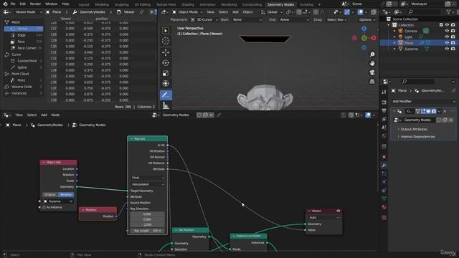This screenshot has width=459, height=258.
Task: Open the Placement 3D Cursor dropdown
Action: coord(204,19)
